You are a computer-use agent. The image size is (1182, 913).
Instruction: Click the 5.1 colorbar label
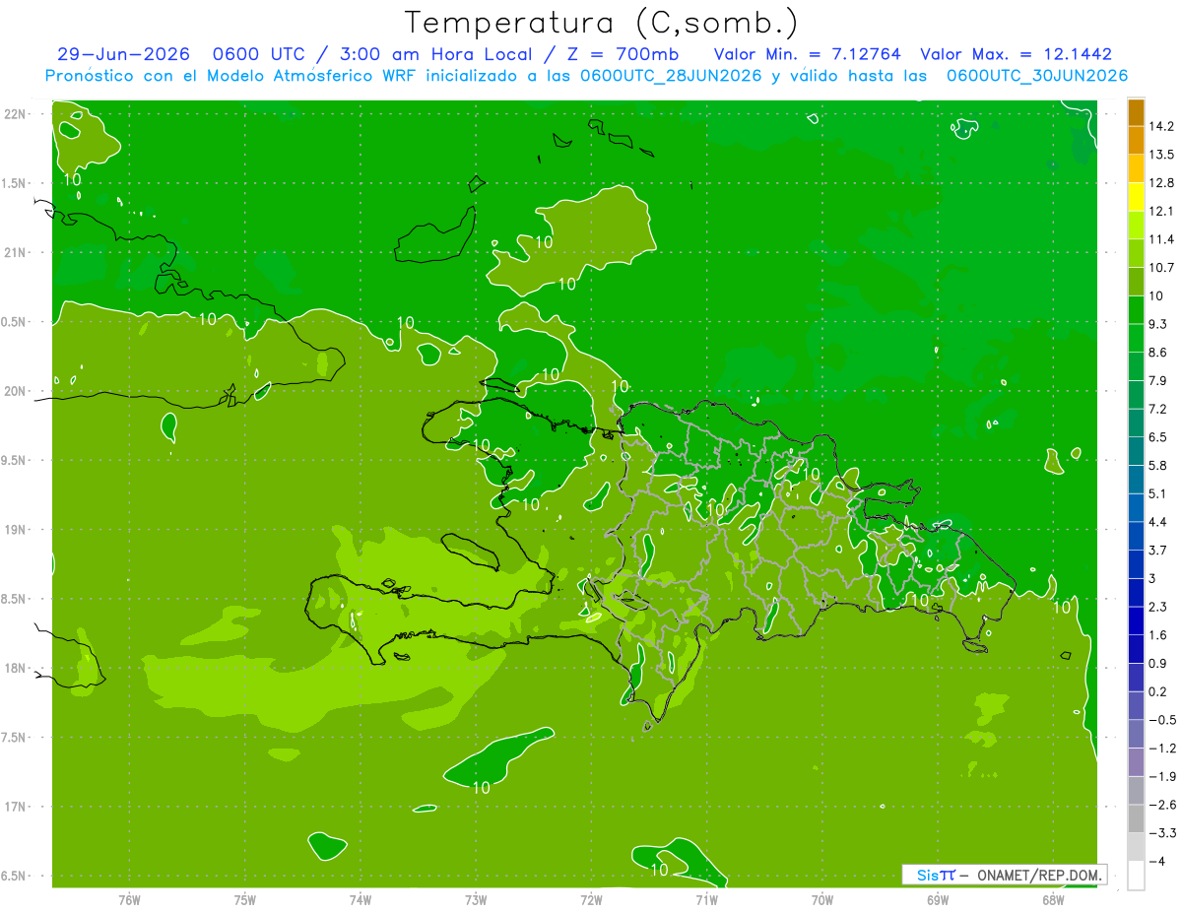click(1158, 493)
